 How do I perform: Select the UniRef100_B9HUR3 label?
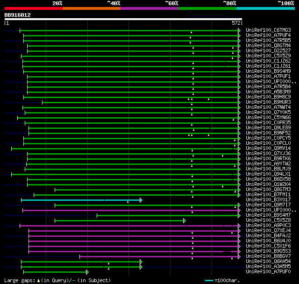(x=268, y=102)
